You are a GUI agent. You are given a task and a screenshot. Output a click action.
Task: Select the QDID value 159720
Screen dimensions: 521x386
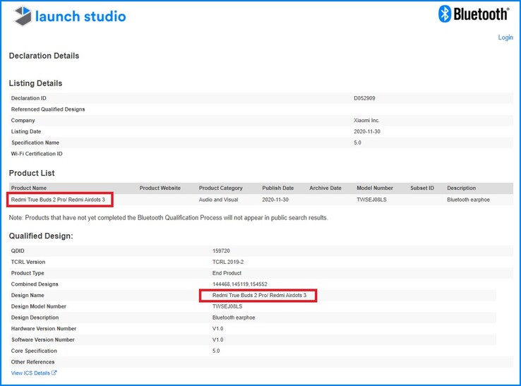[221, 251]
